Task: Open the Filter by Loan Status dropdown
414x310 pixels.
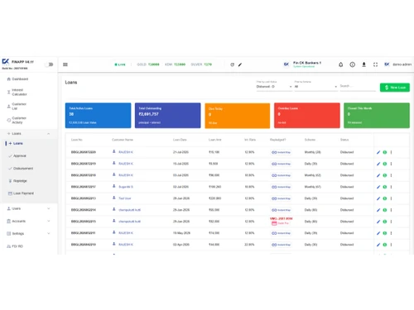Action: [274, 87]
